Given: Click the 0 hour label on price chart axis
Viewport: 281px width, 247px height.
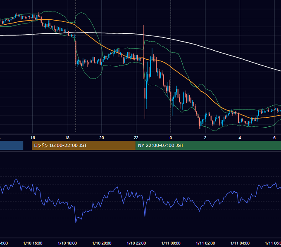Looking at the screenshot, I should pyautogui.click(x=171, y=138).
